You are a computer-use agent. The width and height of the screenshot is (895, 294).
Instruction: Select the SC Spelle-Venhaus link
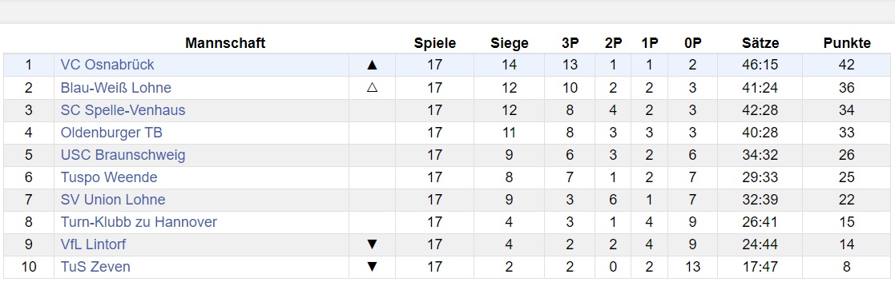(123, 109)
